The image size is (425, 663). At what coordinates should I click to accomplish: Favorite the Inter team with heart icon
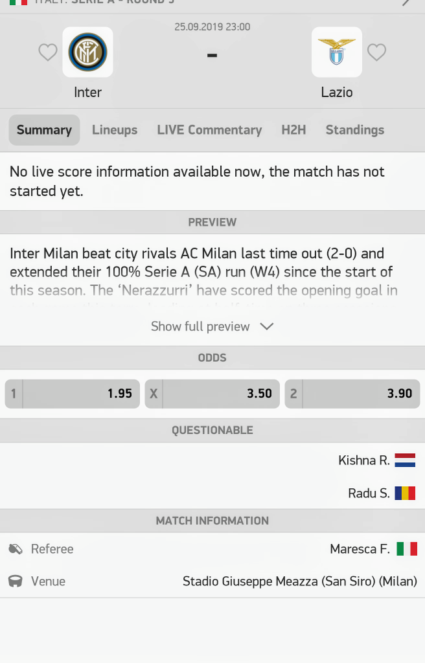(x=48, y=52)
